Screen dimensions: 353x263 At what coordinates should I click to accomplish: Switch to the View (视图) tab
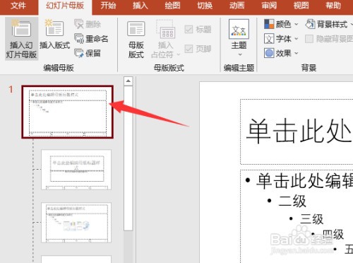coord(301,6)
